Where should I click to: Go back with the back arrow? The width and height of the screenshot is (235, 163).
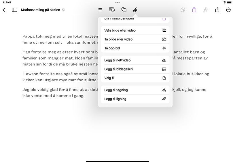[x=4, y=10]
